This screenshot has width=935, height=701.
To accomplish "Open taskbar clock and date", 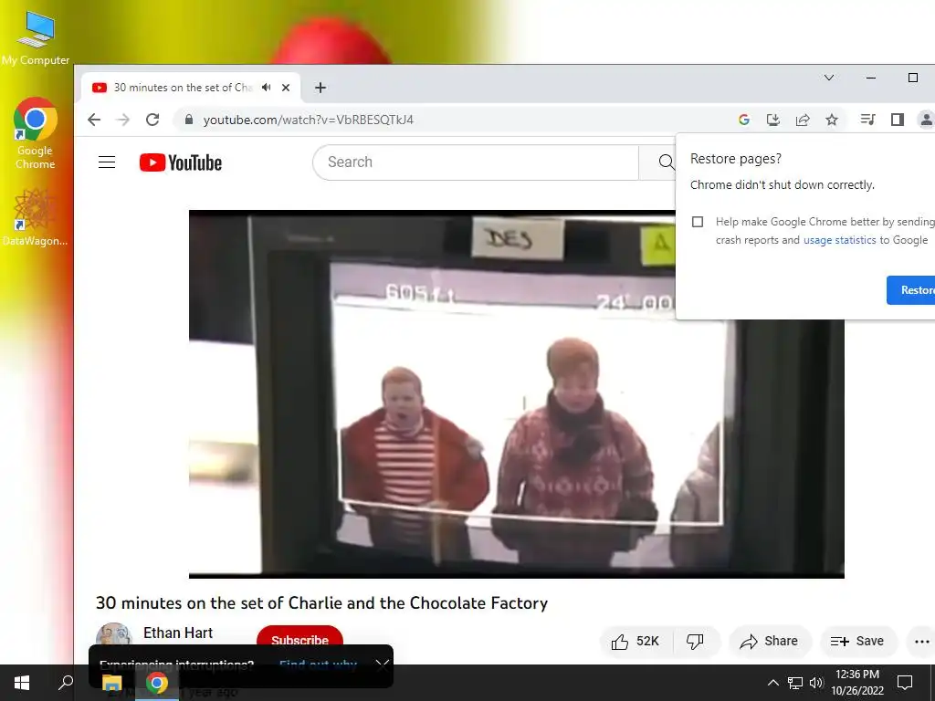I will pos(857,683).
